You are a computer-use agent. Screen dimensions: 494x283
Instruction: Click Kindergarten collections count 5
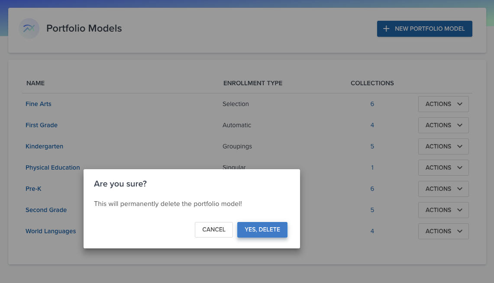tap(372, 146)
